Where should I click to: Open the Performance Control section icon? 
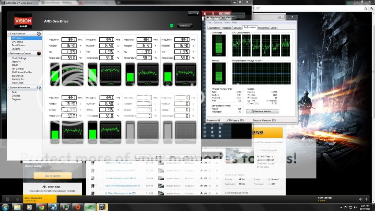pos(39,53)
